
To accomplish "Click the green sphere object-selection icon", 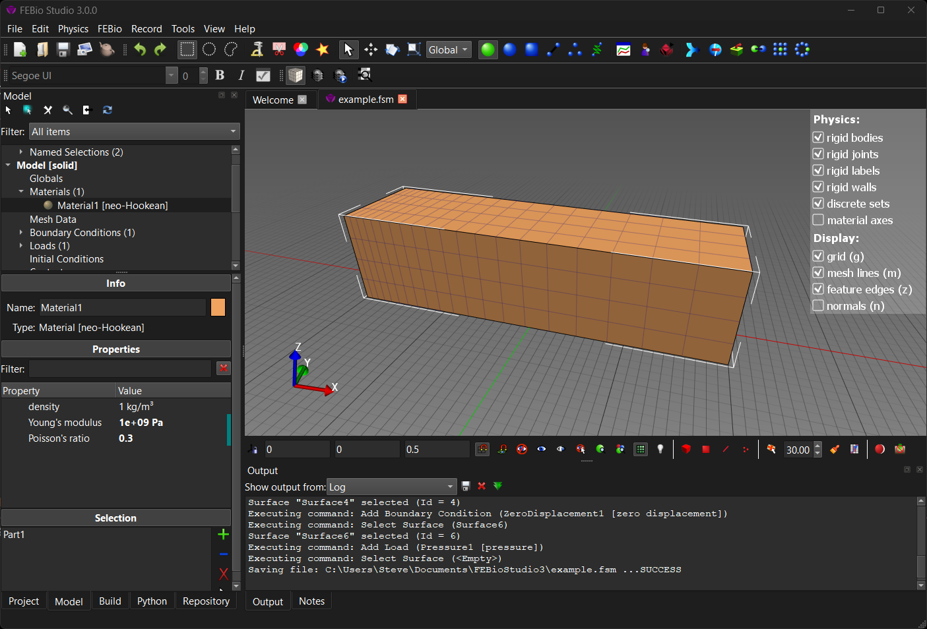I will 488,49.
